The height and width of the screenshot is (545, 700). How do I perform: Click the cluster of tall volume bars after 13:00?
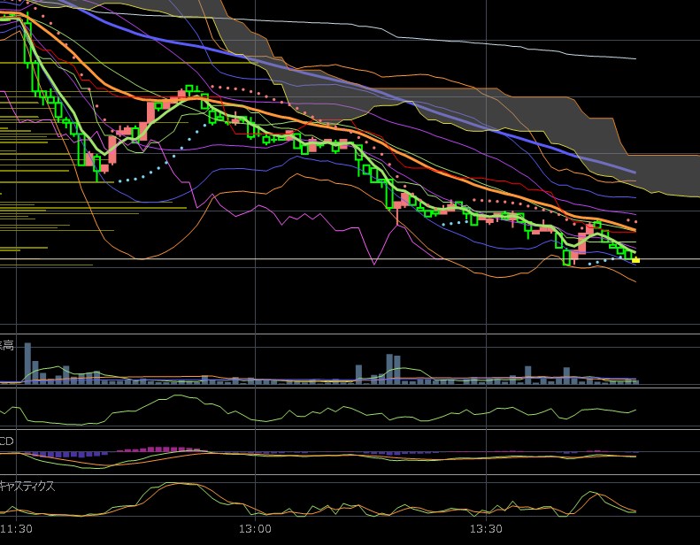pyautogui.click(x=392, y=369)
